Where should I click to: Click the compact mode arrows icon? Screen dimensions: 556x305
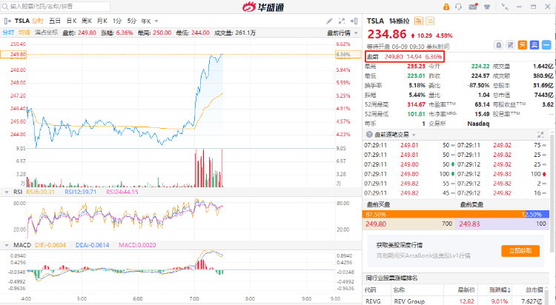(x=504, y=7)
